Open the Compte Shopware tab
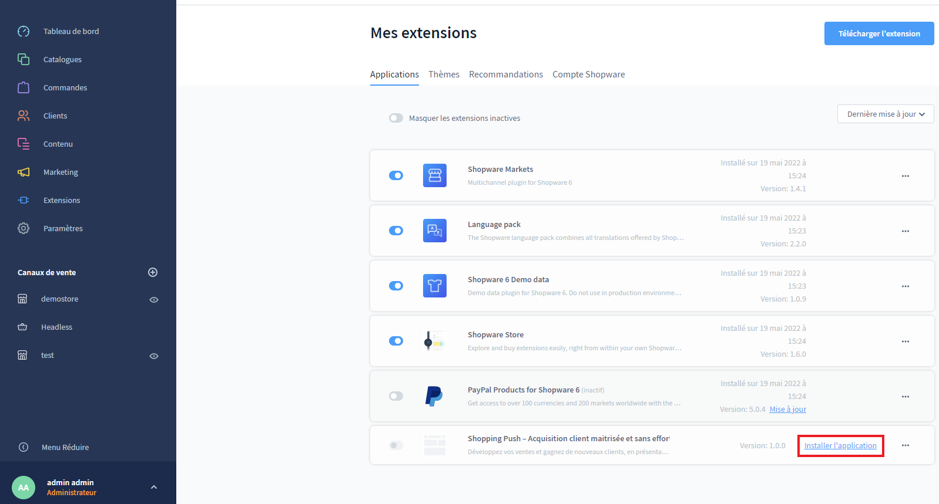Viewport: 939px width, 504px height. click(x=589, y=75)
